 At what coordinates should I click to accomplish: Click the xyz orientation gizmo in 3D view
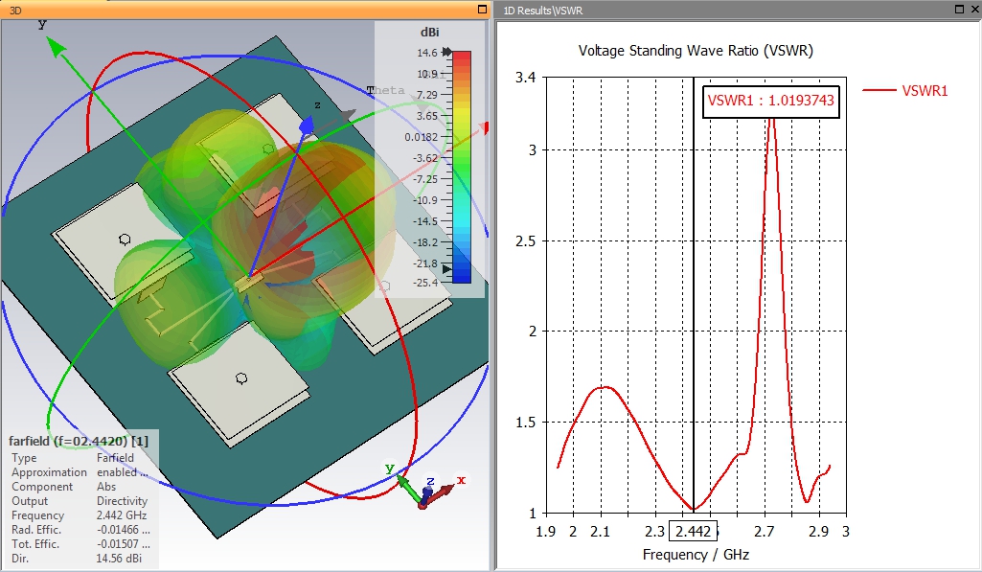[x=427, y=488]
